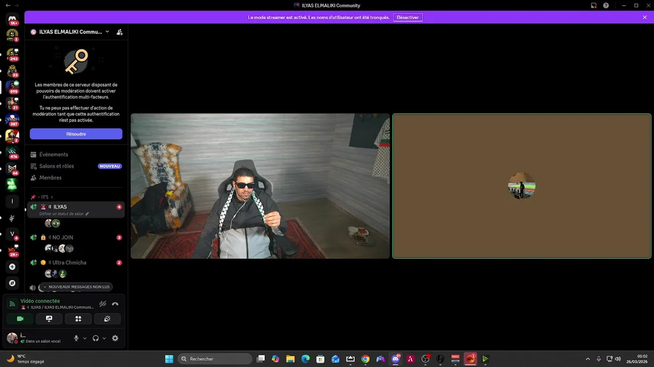Screen dimensions: 654x367
Task: Open activities launcher in voice panel
Action: click(78, 319)
